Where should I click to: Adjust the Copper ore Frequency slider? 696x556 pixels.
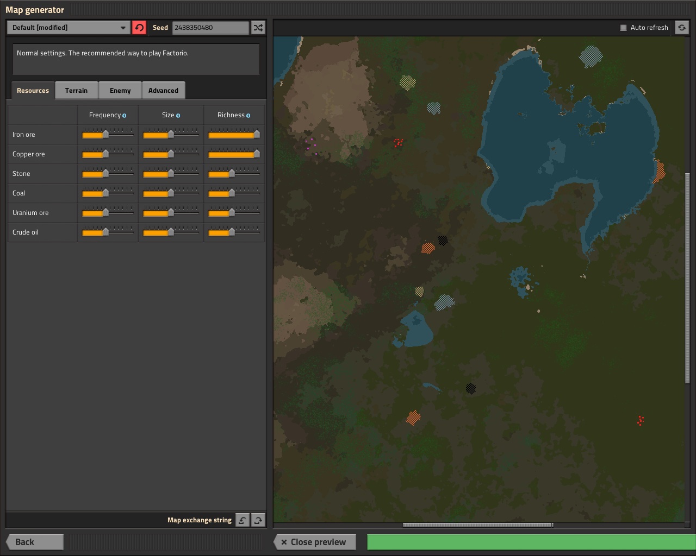[108, 154]
